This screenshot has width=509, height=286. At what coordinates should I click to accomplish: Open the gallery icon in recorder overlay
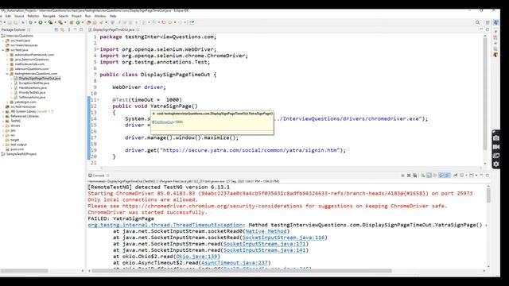coord(496,156)
